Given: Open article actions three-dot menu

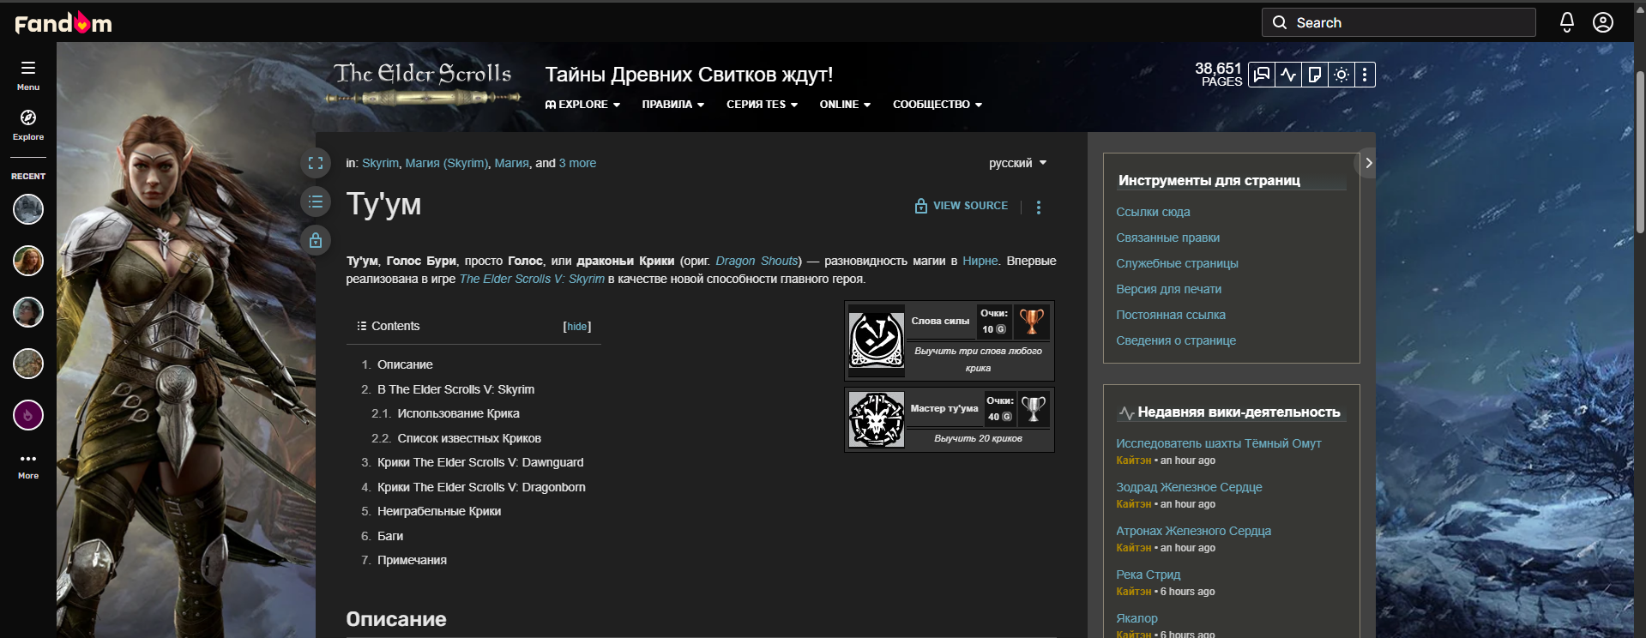Looking at the screenshot, I should tap(1039, 208).
